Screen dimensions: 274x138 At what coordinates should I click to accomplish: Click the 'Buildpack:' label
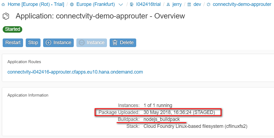click(x=129, y=119)
